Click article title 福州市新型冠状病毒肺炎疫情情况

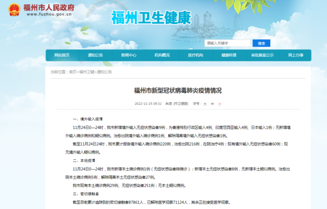[x=178, y=91]
